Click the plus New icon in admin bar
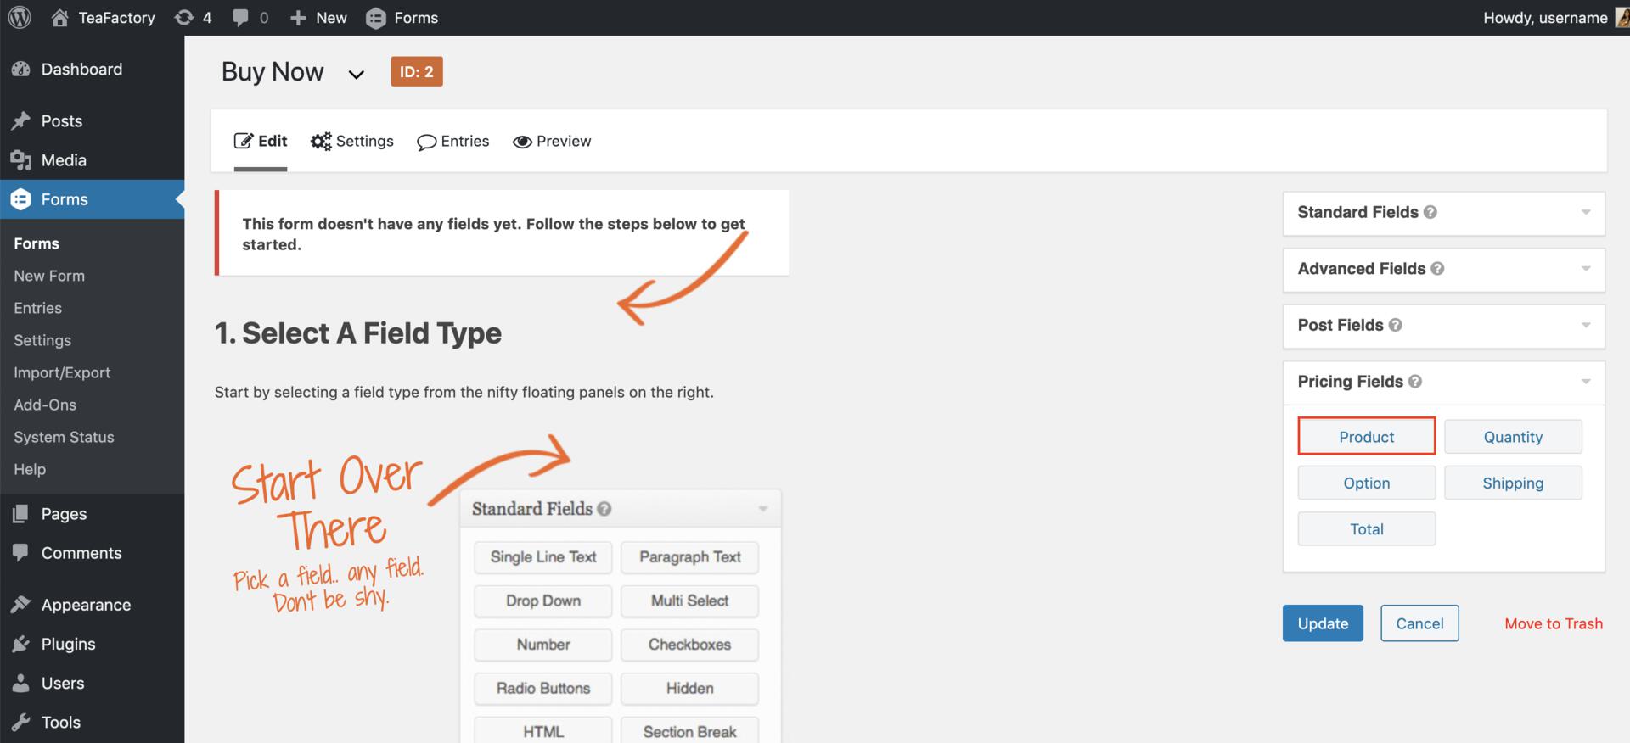 (x=297, y=18)
